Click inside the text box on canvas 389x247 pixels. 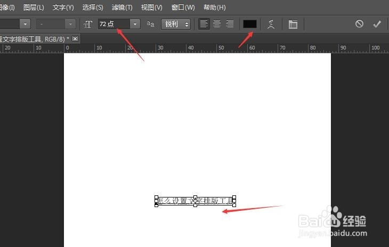195,201
